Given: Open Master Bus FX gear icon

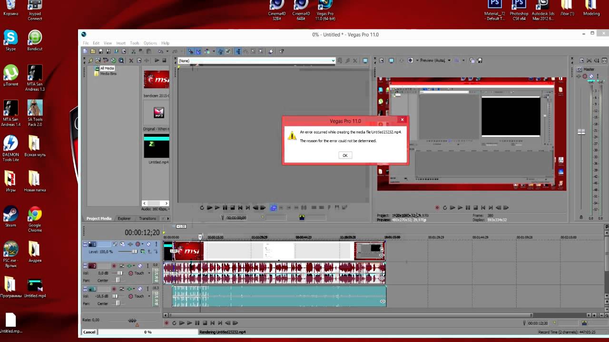Looking at the screenshot, I should pos(585,76).
